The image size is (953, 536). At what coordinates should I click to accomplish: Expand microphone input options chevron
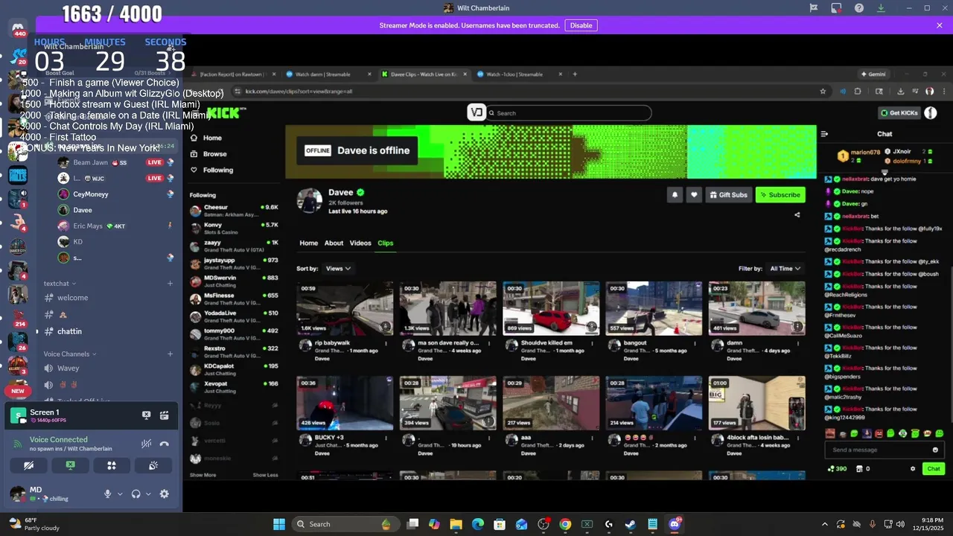click(120, 494)
